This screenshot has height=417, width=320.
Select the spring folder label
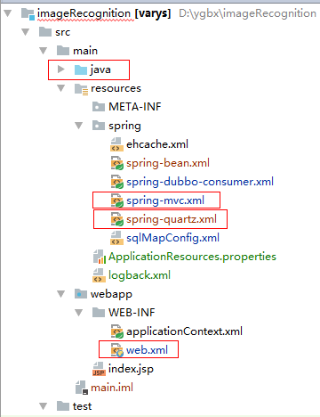124,126
